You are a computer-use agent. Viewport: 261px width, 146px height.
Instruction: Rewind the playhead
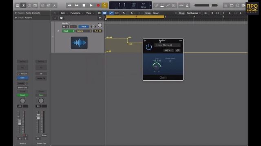[69, 5]
